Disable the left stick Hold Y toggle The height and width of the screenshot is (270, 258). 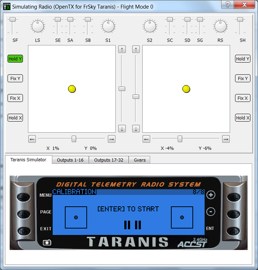[x=15, y=59]
